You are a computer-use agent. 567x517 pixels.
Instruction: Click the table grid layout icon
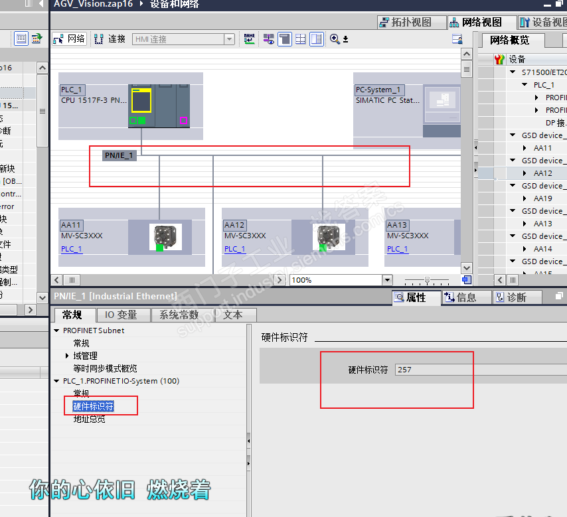coord(301,38)
